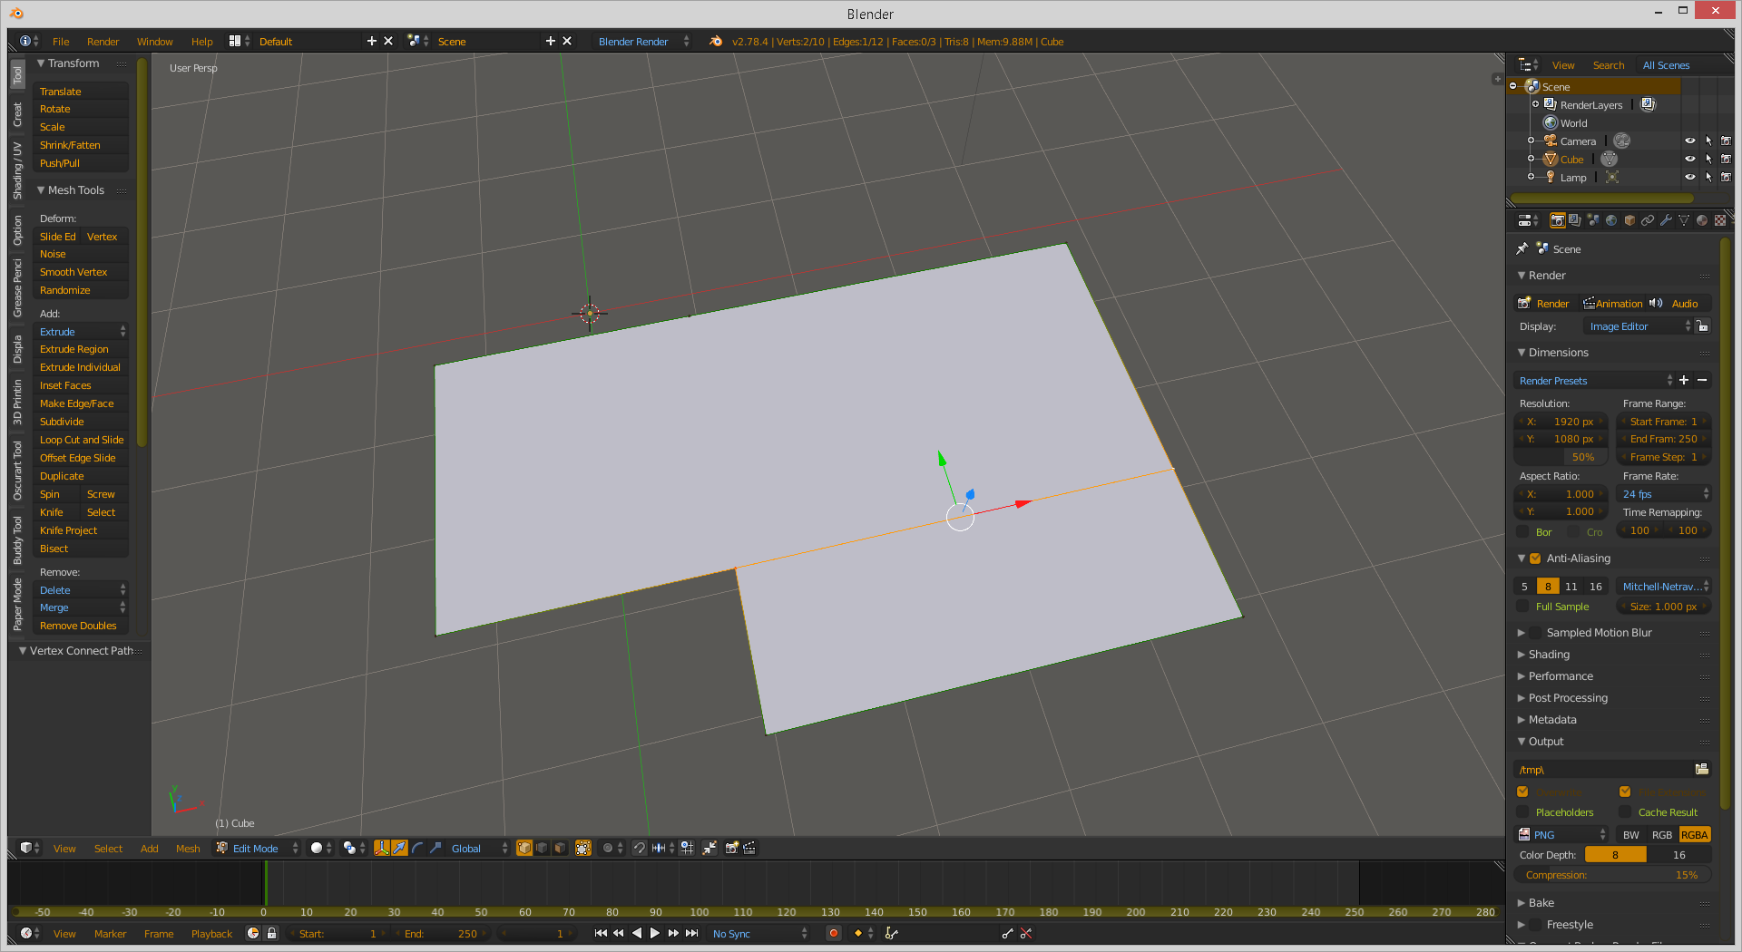The image size is (1742, 952).
Task: Hide the Camera in the outliner
Action: [1689, 141]
